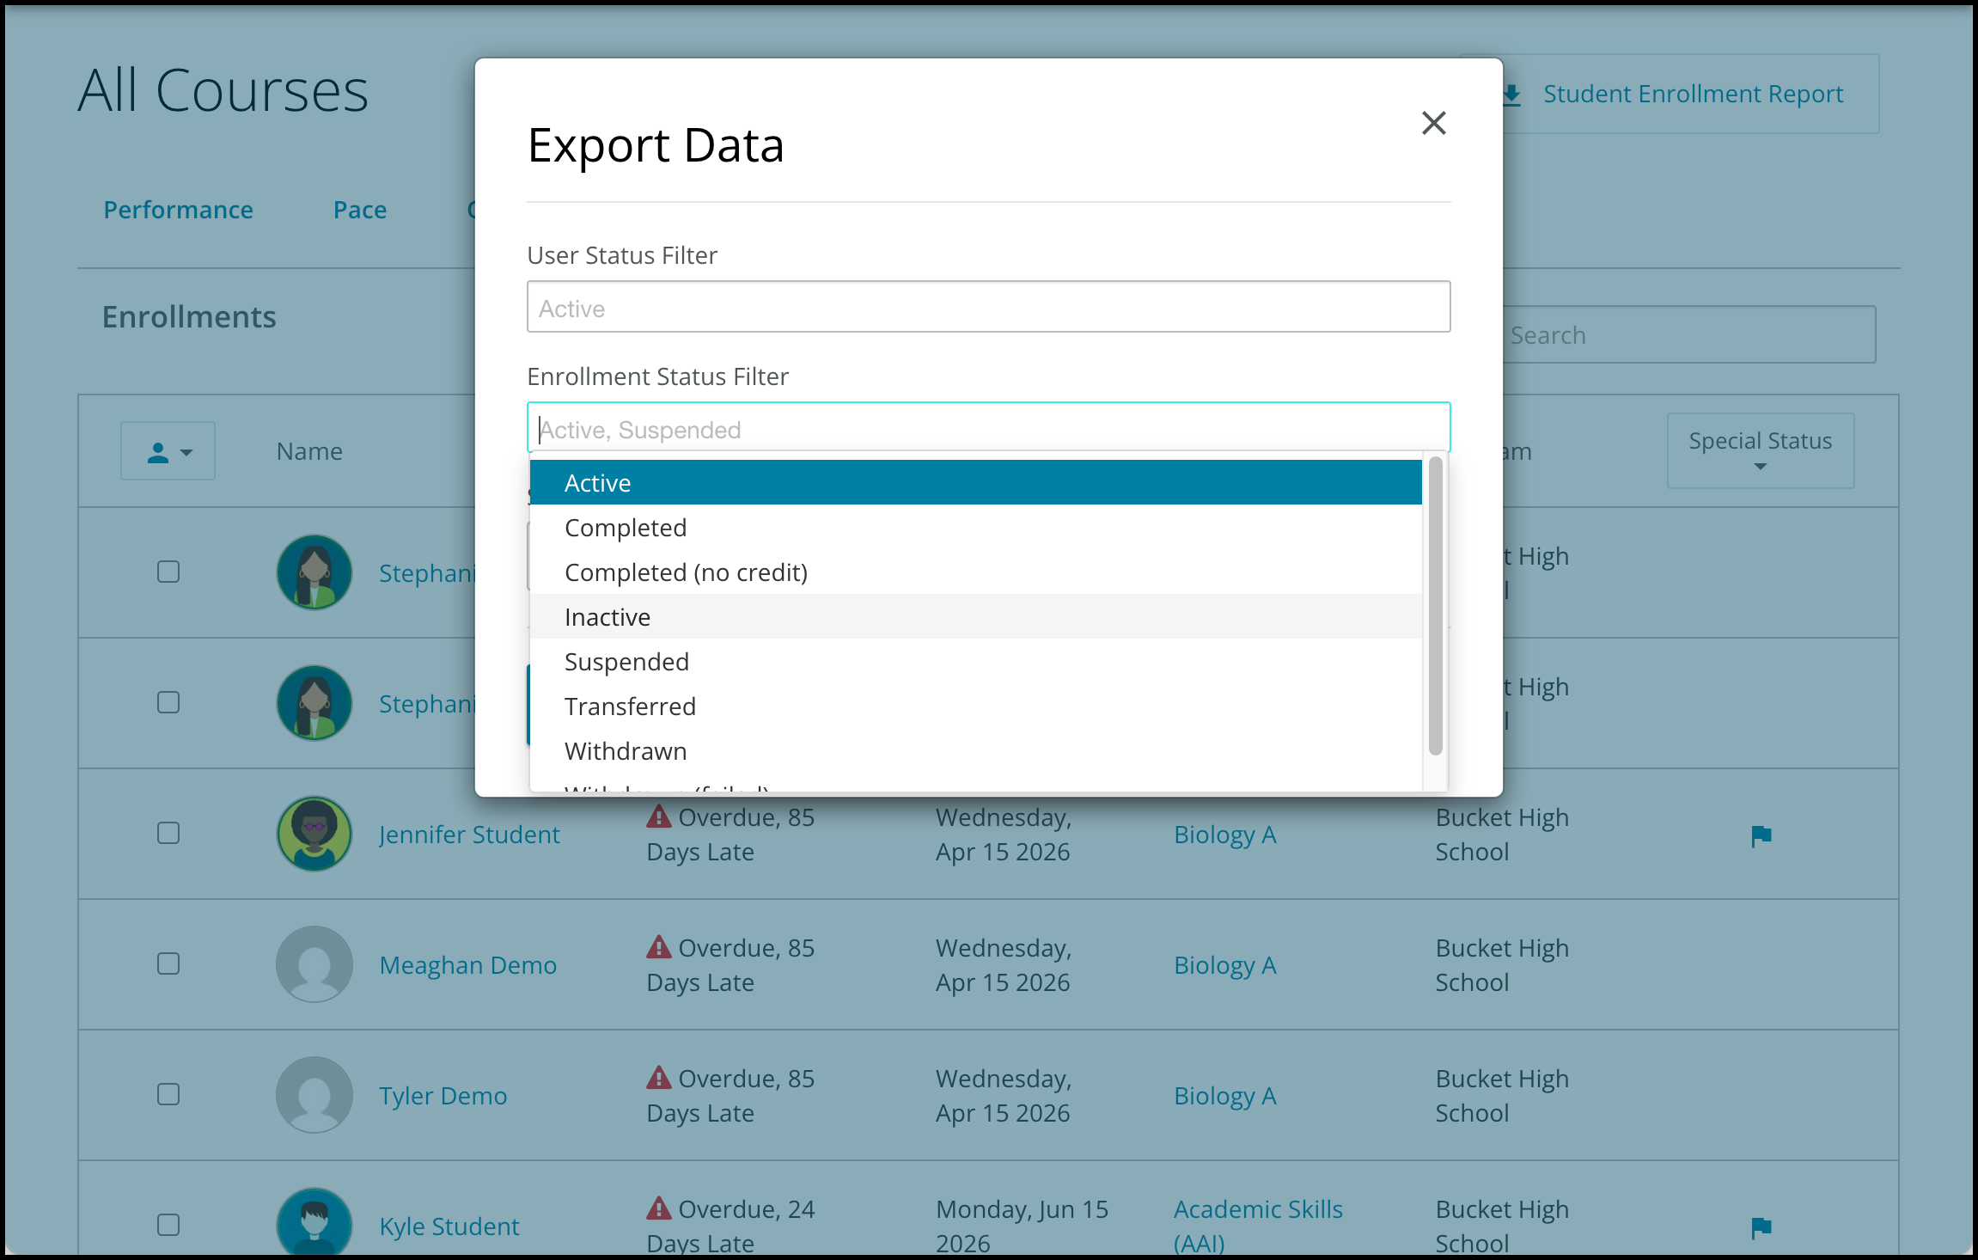Open Meaghan Demo's Biology A course link
Viewport: 1978px width, 1260px height.
tap(1225, 965)
